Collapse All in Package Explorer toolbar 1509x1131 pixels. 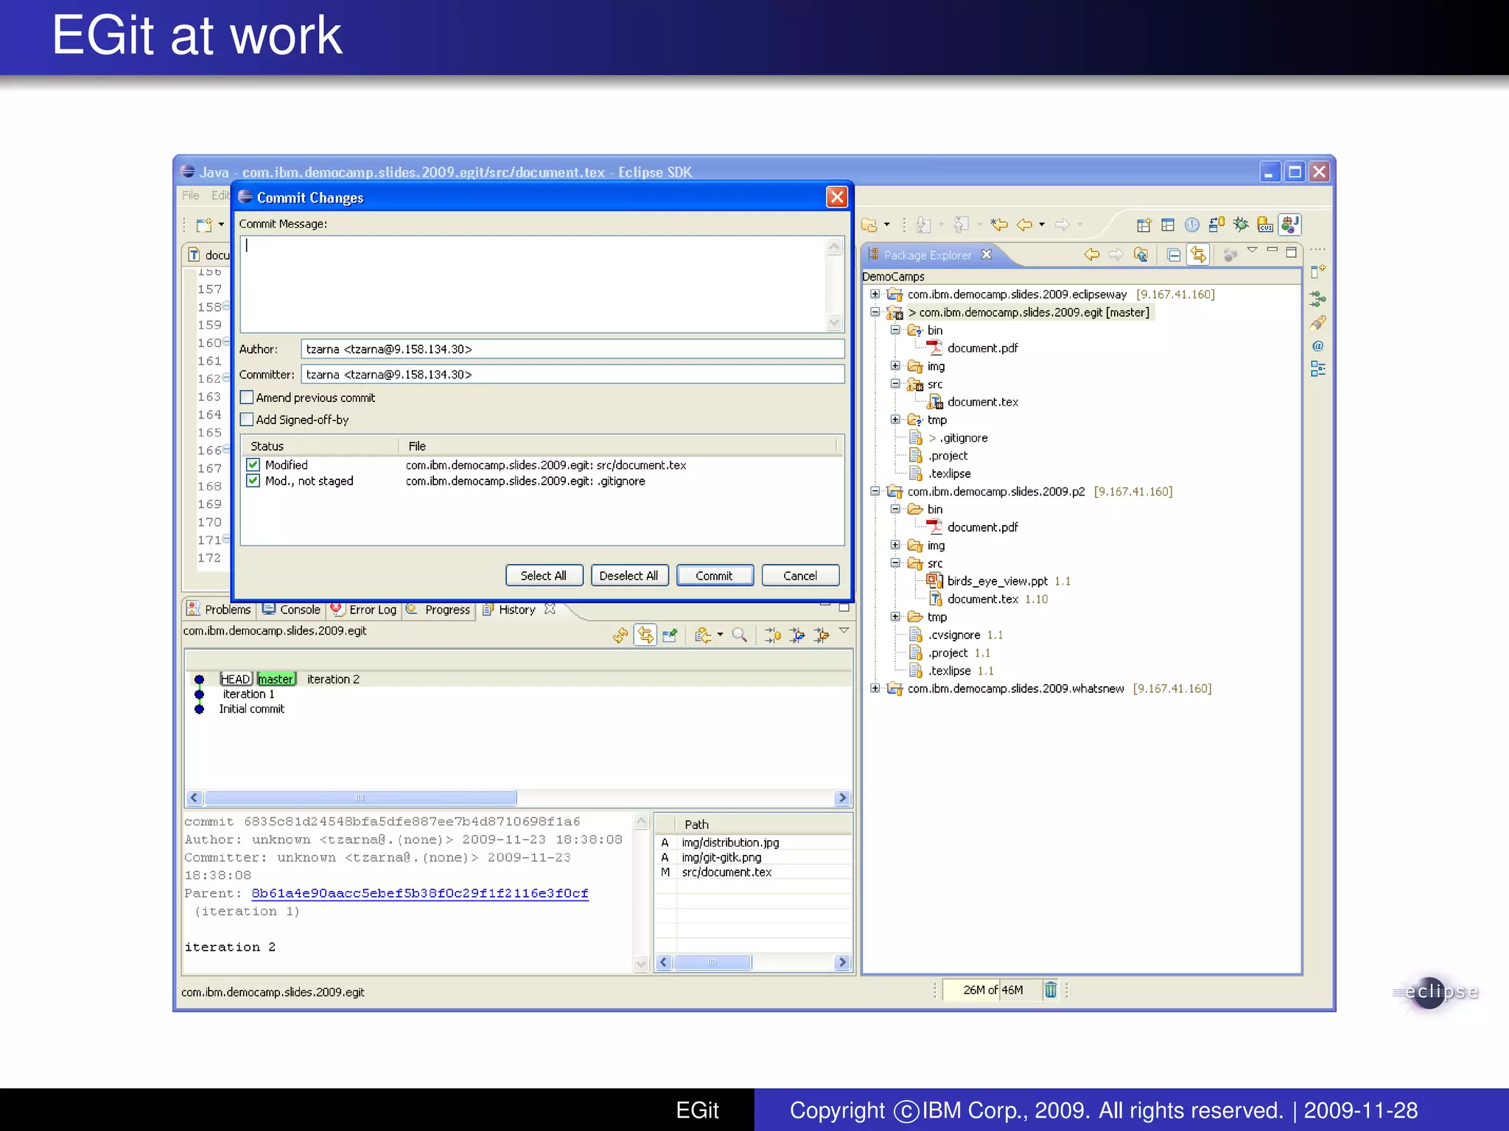pos(1174,255)
